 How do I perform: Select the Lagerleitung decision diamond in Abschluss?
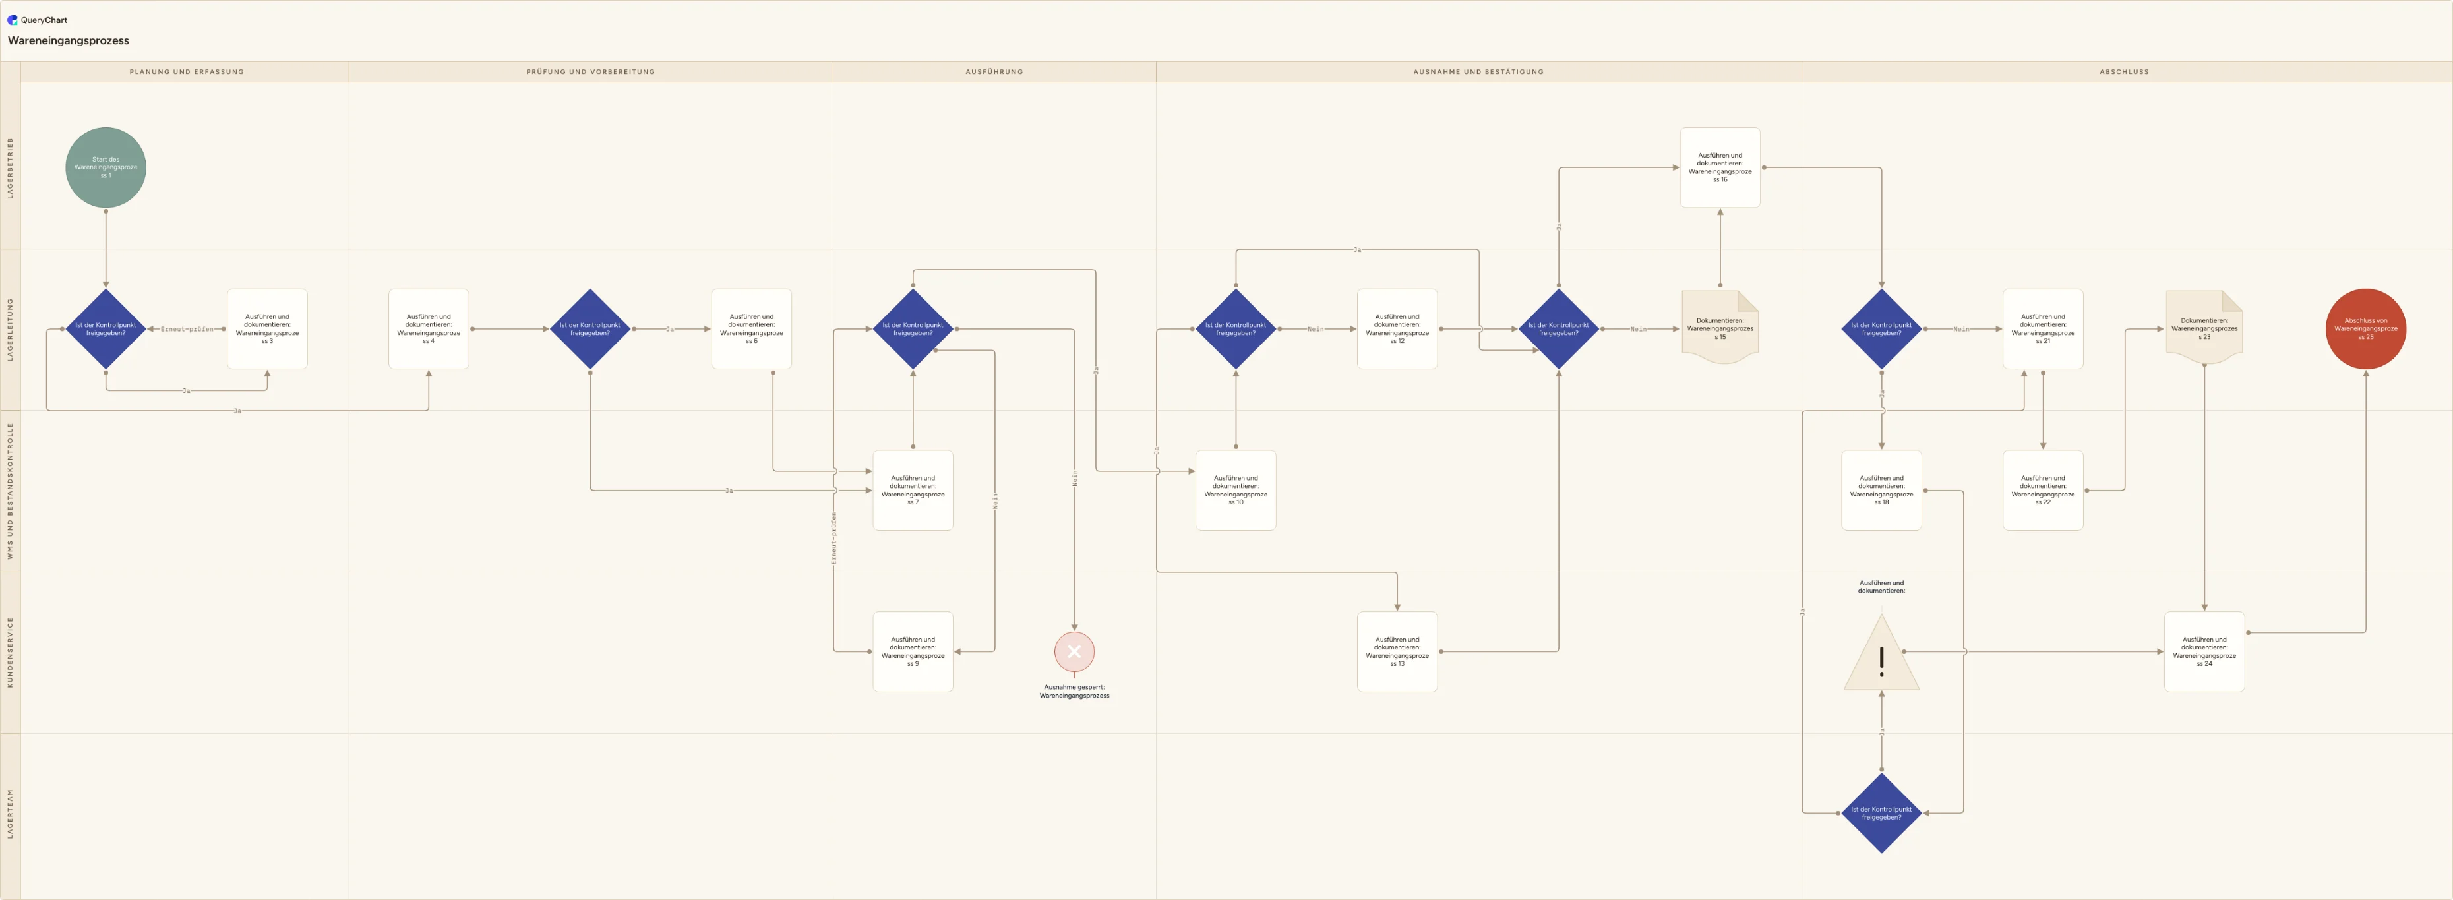[1882, 328]
